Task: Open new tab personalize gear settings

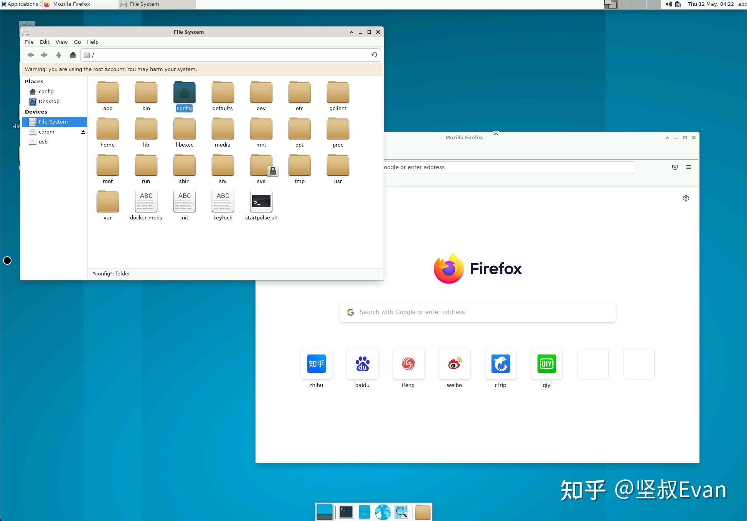Action: [686, 198]
